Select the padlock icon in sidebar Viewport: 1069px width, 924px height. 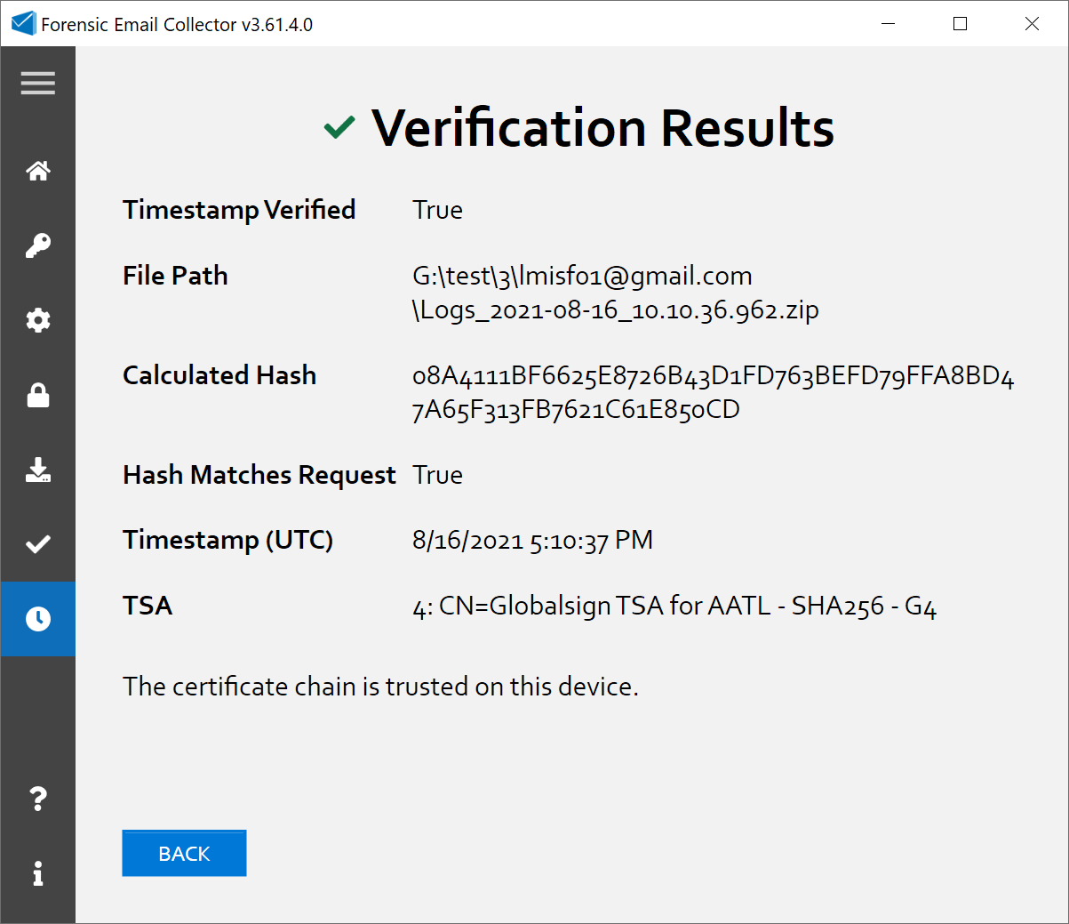point(38,395)
